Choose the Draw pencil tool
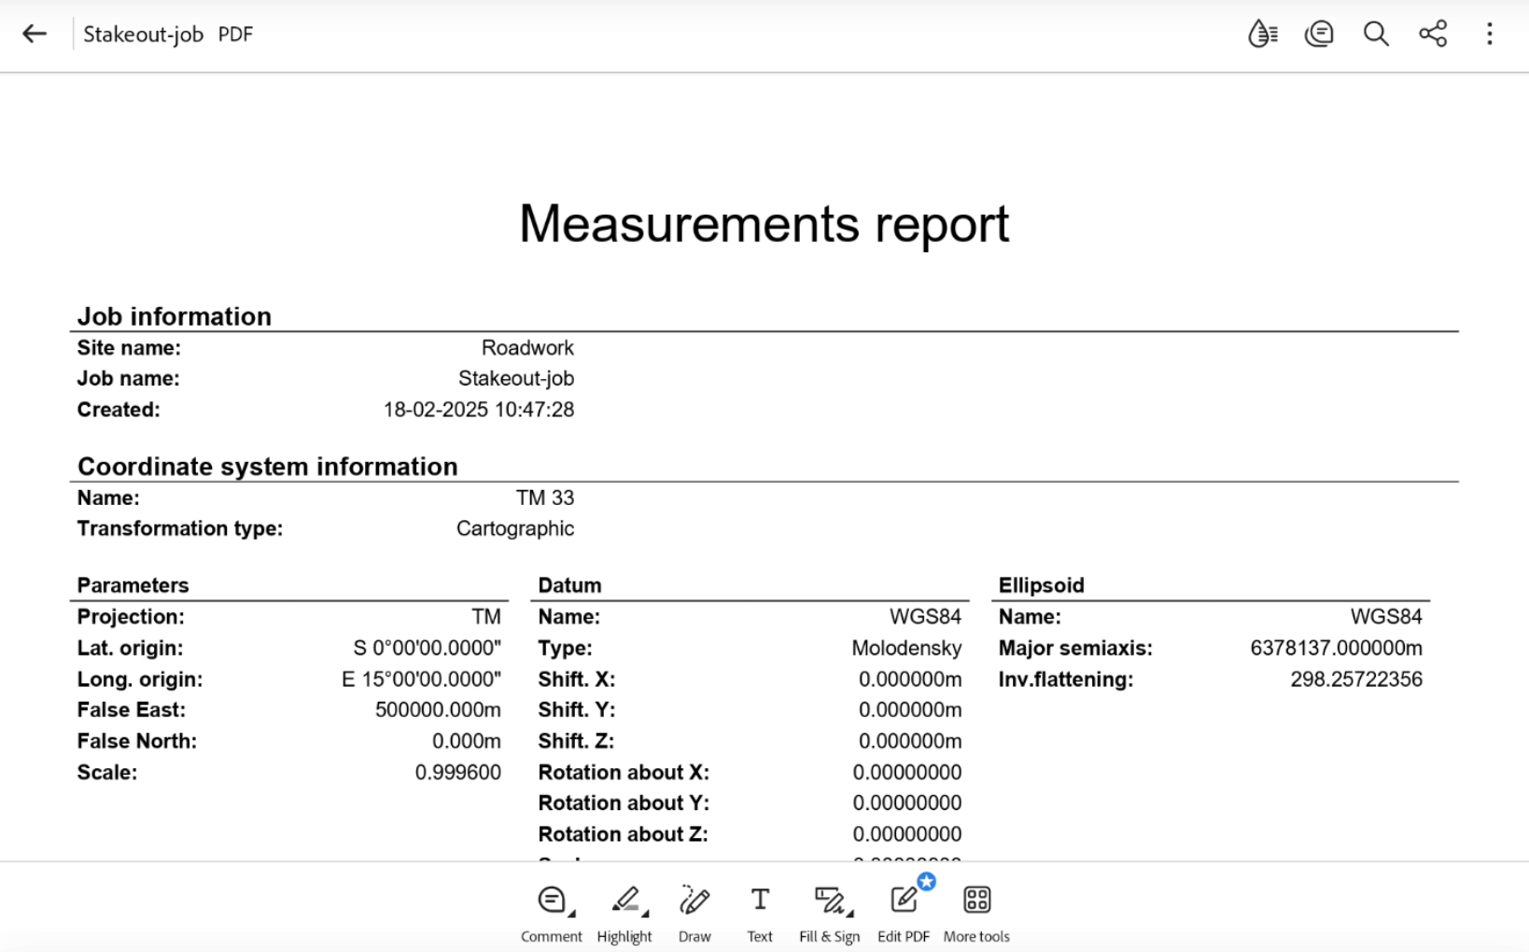The height and width of the screenshot is (952, 1529). [x=694, y=901]
